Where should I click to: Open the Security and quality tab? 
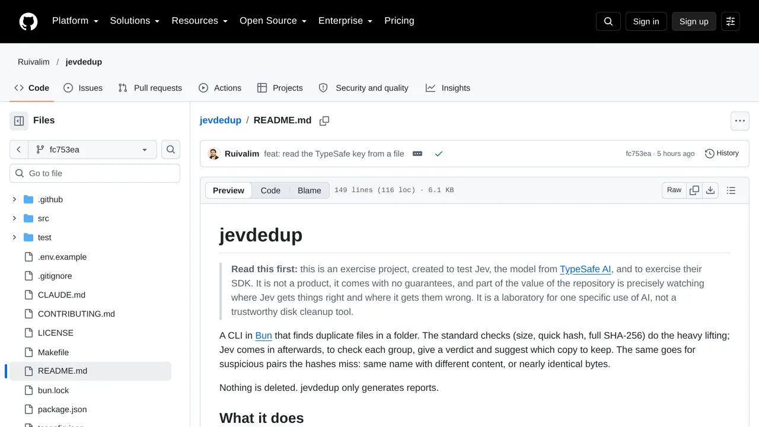[363, 88]
